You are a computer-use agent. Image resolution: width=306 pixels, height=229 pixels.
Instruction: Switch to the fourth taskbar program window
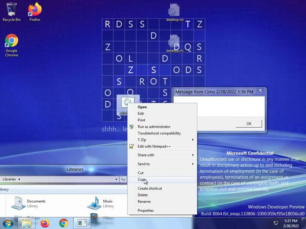click(x=82, y=223)
